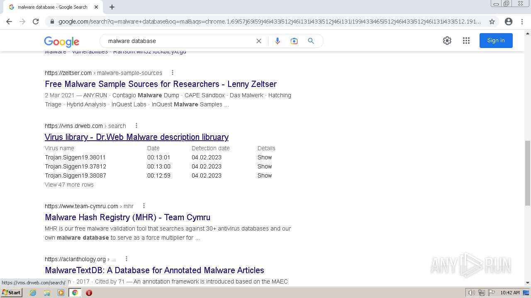531x298 pixels.
Task: Open Virus library - Dr.Web result
Action: [x=136, y=137]
